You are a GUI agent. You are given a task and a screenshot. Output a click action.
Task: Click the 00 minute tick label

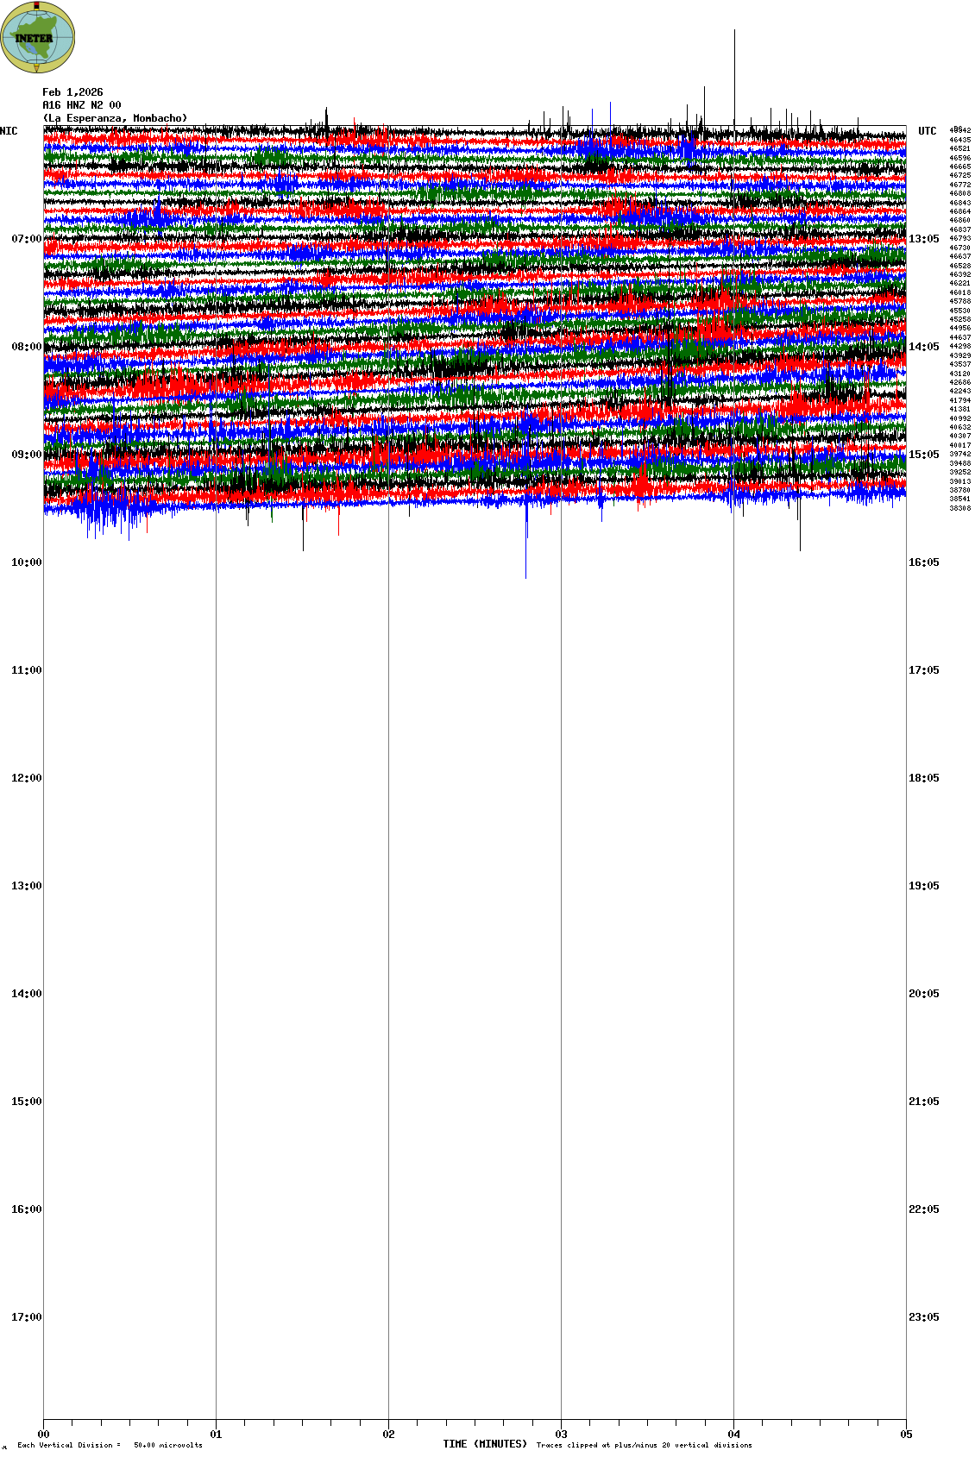[x=43, y=1435]
